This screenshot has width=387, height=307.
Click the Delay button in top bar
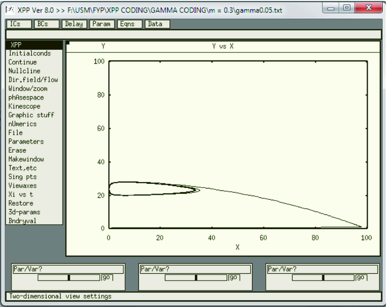74,24
